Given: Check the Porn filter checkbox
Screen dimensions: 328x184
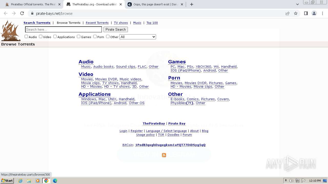Looking at the screenshot, I should pyautogui.click(x=95, y=37).
